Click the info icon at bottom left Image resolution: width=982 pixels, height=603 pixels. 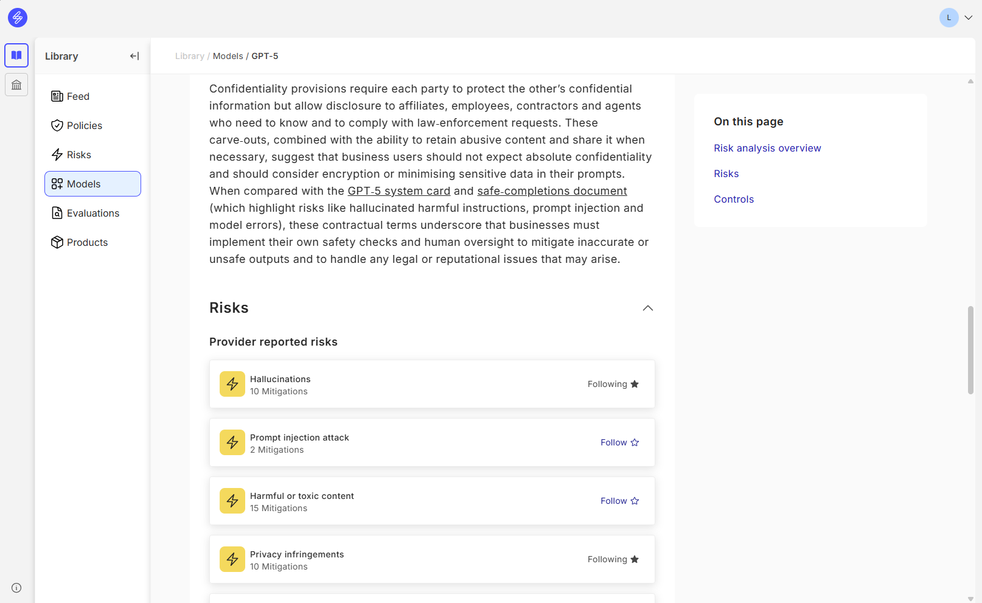pos(16,588)
